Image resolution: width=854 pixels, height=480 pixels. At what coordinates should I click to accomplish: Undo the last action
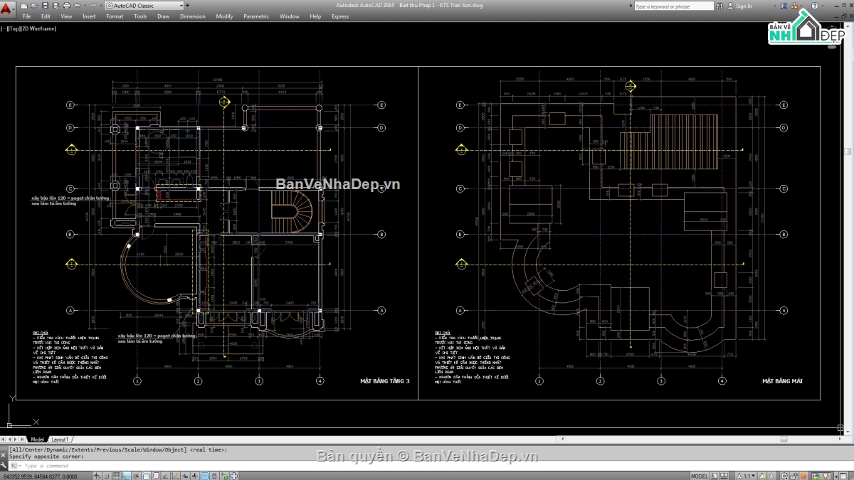[76, 6]
